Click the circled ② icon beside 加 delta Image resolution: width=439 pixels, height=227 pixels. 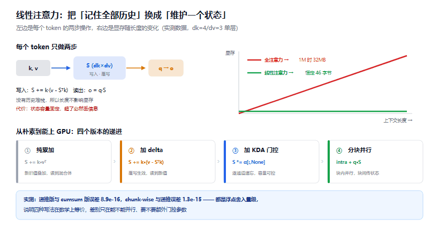coord(131,150)
